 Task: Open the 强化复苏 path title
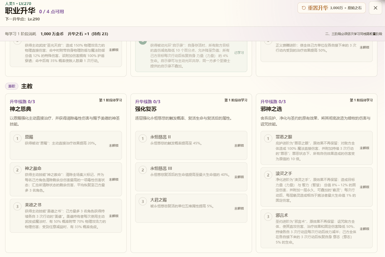[x=146, y=109]
